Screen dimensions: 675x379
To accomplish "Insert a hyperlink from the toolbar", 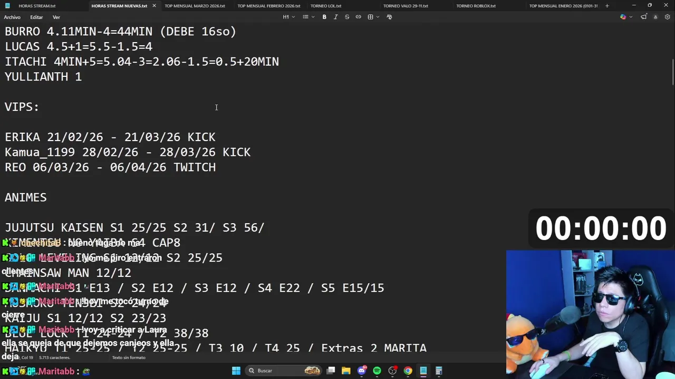I will click(359, 17).
